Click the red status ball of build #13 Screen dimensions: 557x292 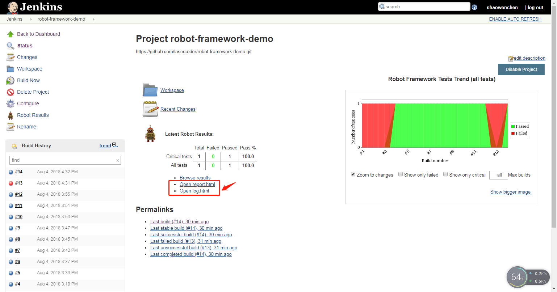coord(11,183)
